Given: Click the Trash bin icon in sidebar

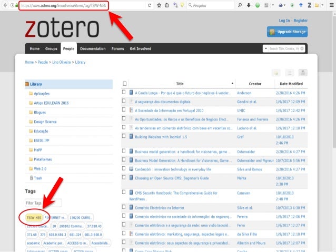Looking at the screenshot, I should 31,178.
